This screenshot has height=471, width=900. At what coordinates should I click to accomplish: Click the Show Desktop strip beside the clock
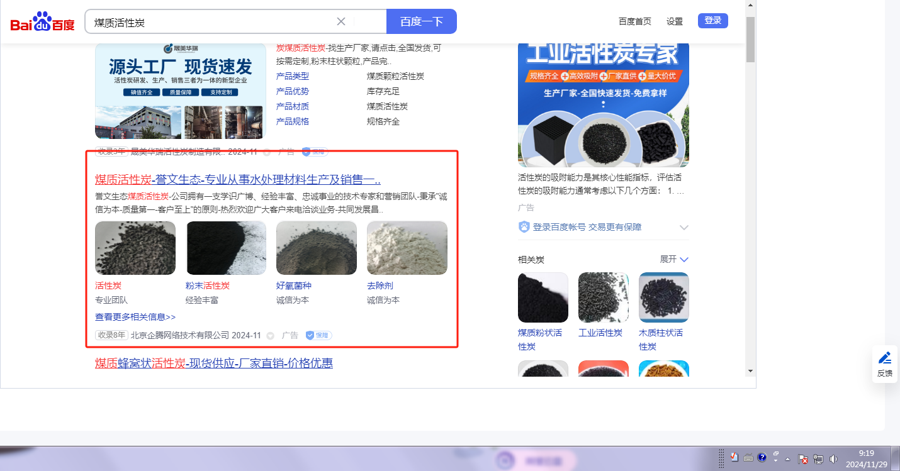(896, 458)
